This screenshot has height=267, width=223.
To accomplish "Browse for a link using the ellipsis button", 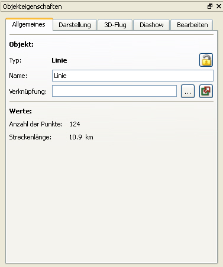I will pos(188,91).
